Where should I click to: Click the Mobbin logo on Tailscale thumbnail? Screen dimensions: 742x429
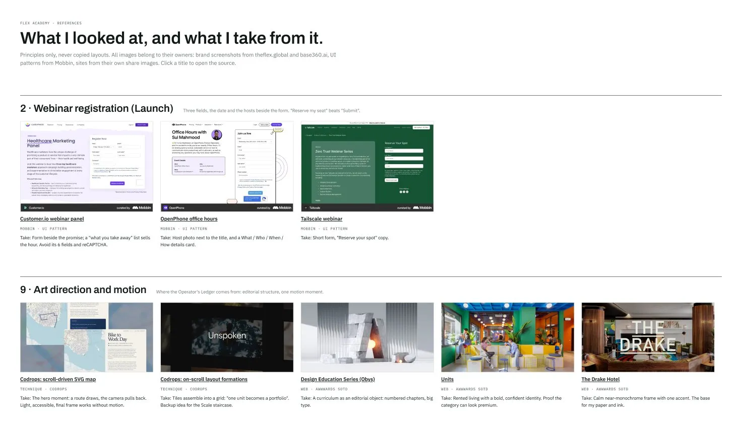tap(422, 208)
